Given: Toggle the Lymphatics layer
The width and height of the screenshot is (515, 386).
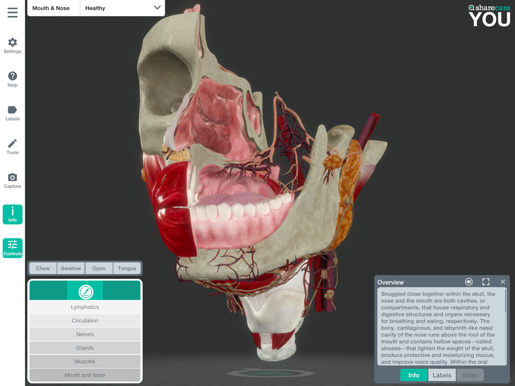Looking at the screenshot, I should tap(85, 307).
